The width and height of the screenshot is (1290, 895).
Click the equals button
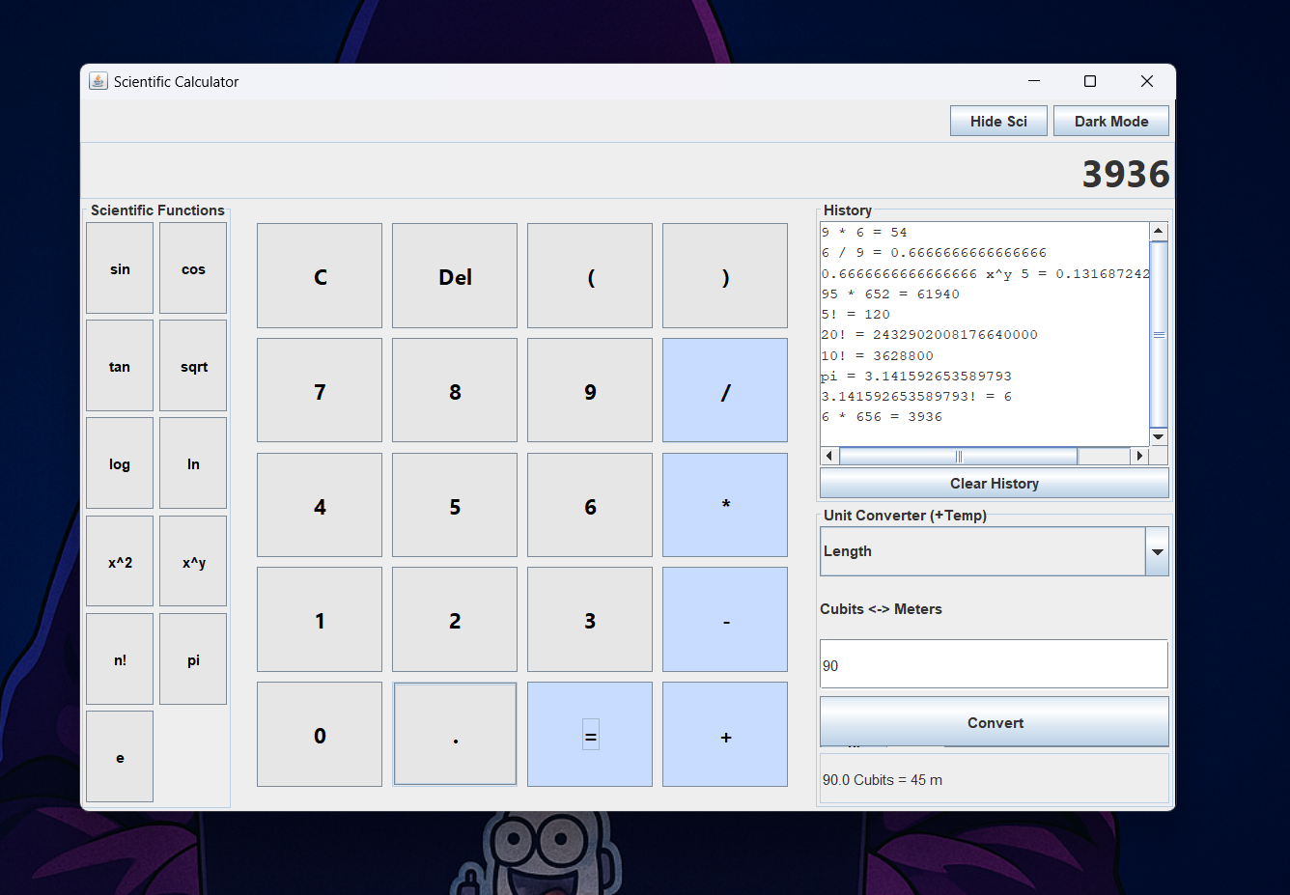590,735
